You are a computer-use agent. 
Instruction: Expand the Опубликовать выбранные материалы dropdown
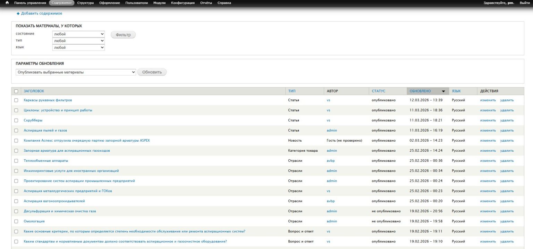point(76,72)
